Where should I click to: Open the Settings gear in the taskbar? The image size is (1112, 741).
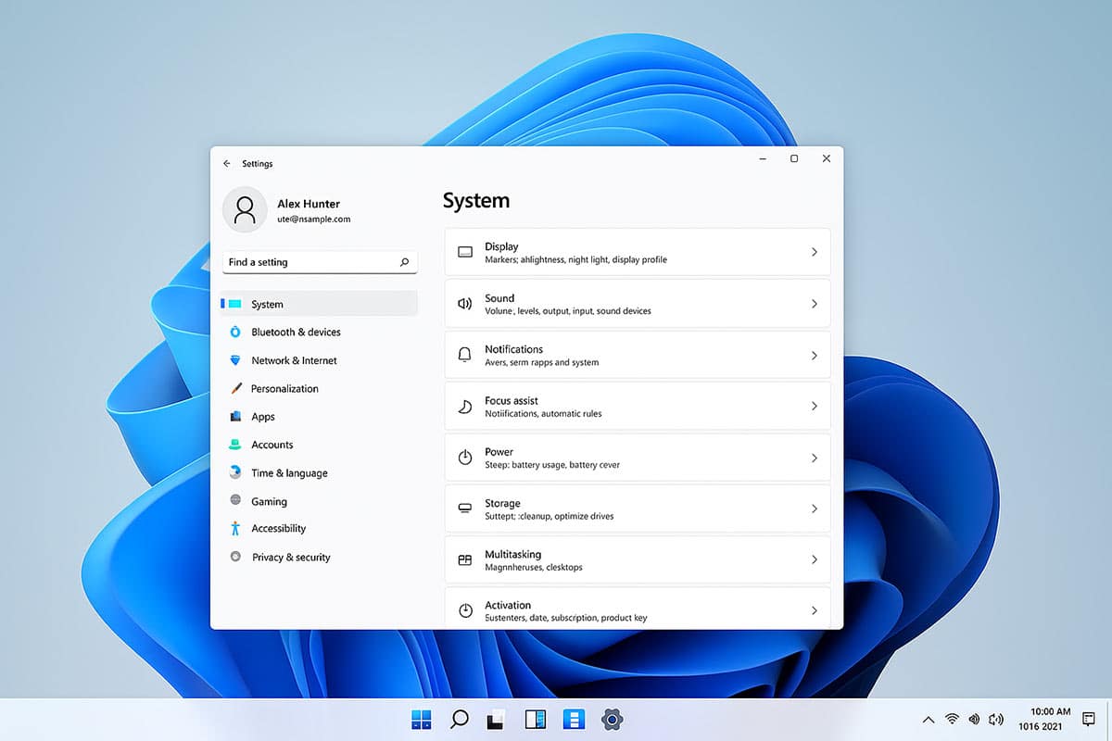coord(611,720)
